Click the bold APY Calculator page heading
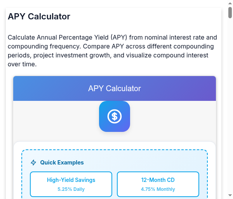The width and height of the screenshot is (233, 199). [39, 17]
